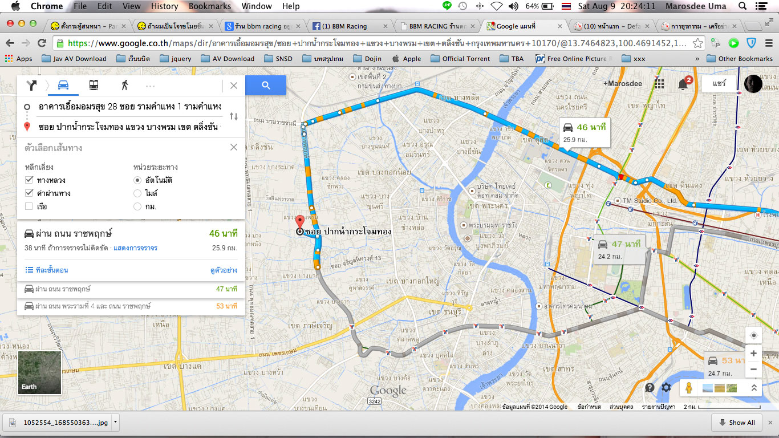Screen dimensions: 779x438
Task: Close the ตัวเลือกเส้นทาง route options section
Action: tap(234, 147)
